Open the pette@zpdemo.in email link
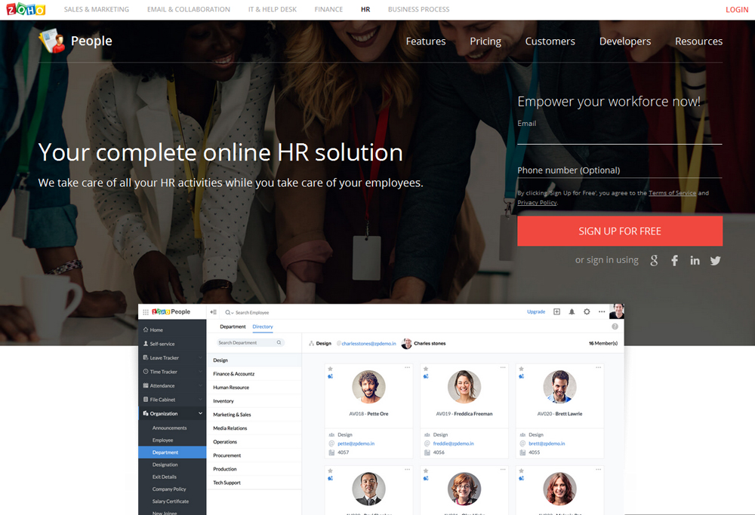755x515 pixels. [x=356, y=443]
